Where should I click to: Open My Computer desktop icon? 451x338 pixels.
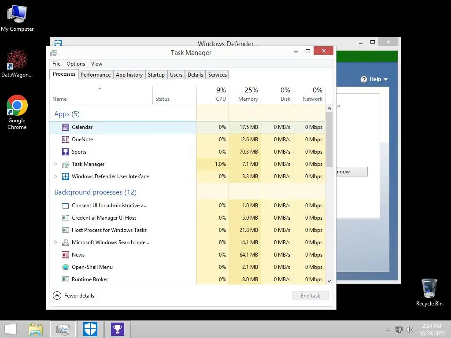pos(17,18)
